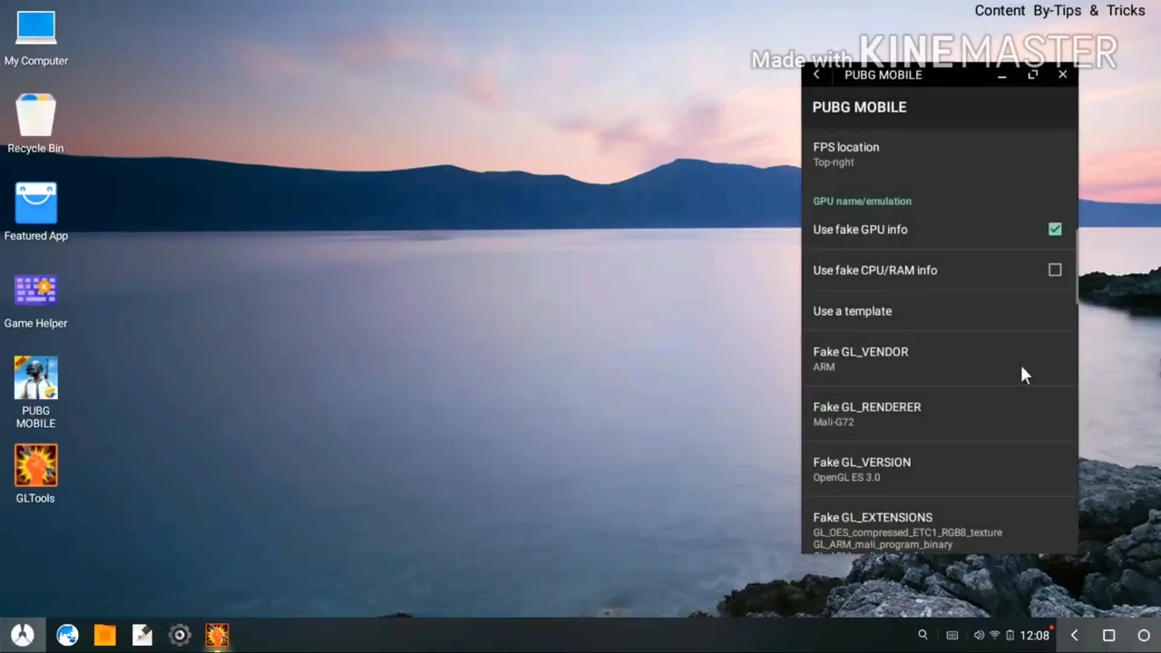Edit Fake GL_VERSION setting

(x=939, y=470)
